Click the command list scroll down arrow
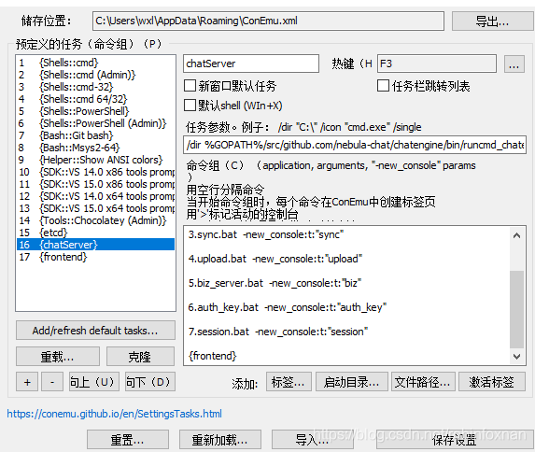The image size is (535, 452). click(x=516, y=357)
